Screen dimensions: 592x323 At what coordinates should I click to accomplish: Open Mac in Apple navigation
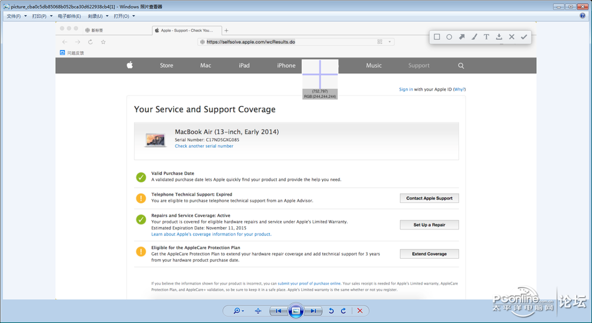(x=206, y=65)
